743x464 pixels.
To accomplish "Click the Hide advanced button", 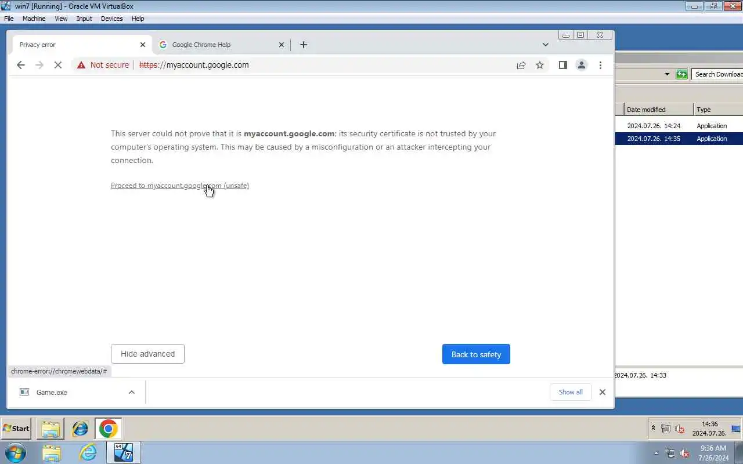I will coord(147,354).
